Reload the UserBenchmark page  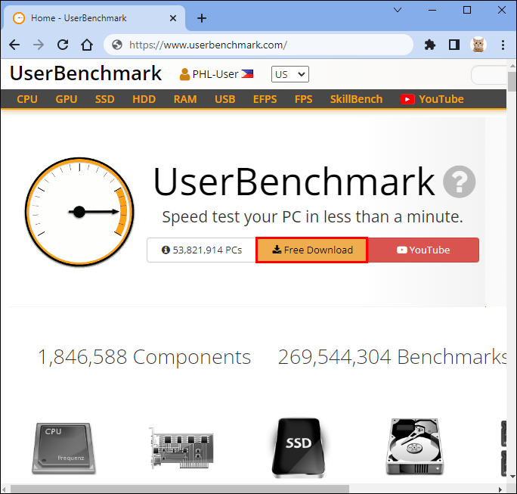(x=63, y=45)
